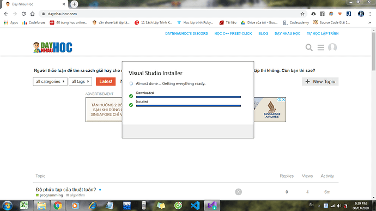Close the Singapore Airlines ad
Viewport: 376px width, 211px height.
[283, 100]
